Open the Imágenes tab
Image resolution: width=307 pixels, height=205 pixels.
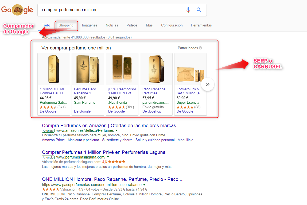(90, 25)
